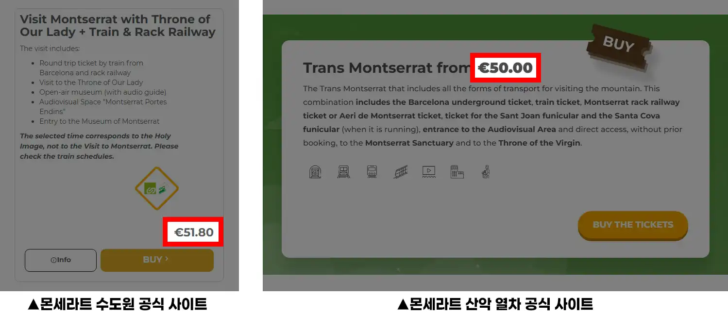This screenshot has width=728, height=315.
Task: Click the €50.00 price in heading
Action: click(505, 67)
